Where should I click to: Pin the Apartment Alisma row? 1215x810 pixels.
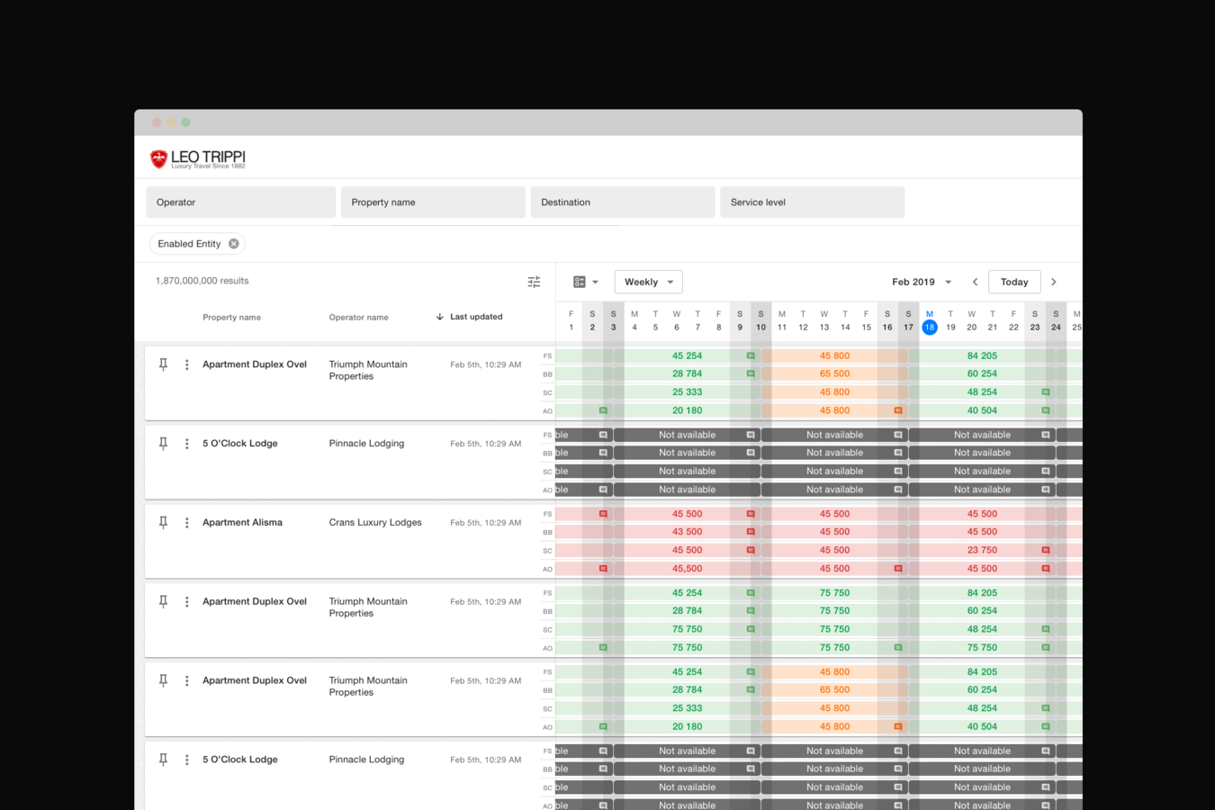click(163, 523)
